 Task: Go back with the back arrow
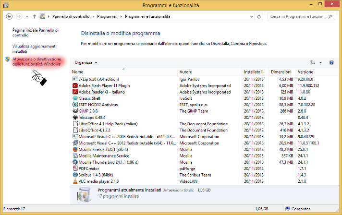click(x=9, y=16)
